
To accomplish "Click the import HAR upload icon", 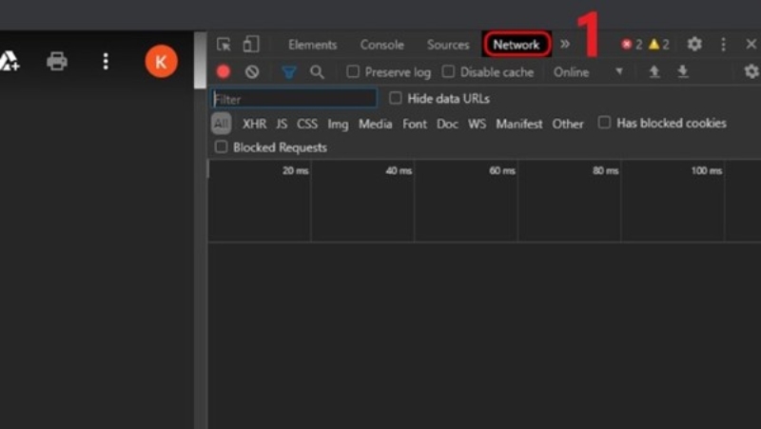I will click(654, 72).
